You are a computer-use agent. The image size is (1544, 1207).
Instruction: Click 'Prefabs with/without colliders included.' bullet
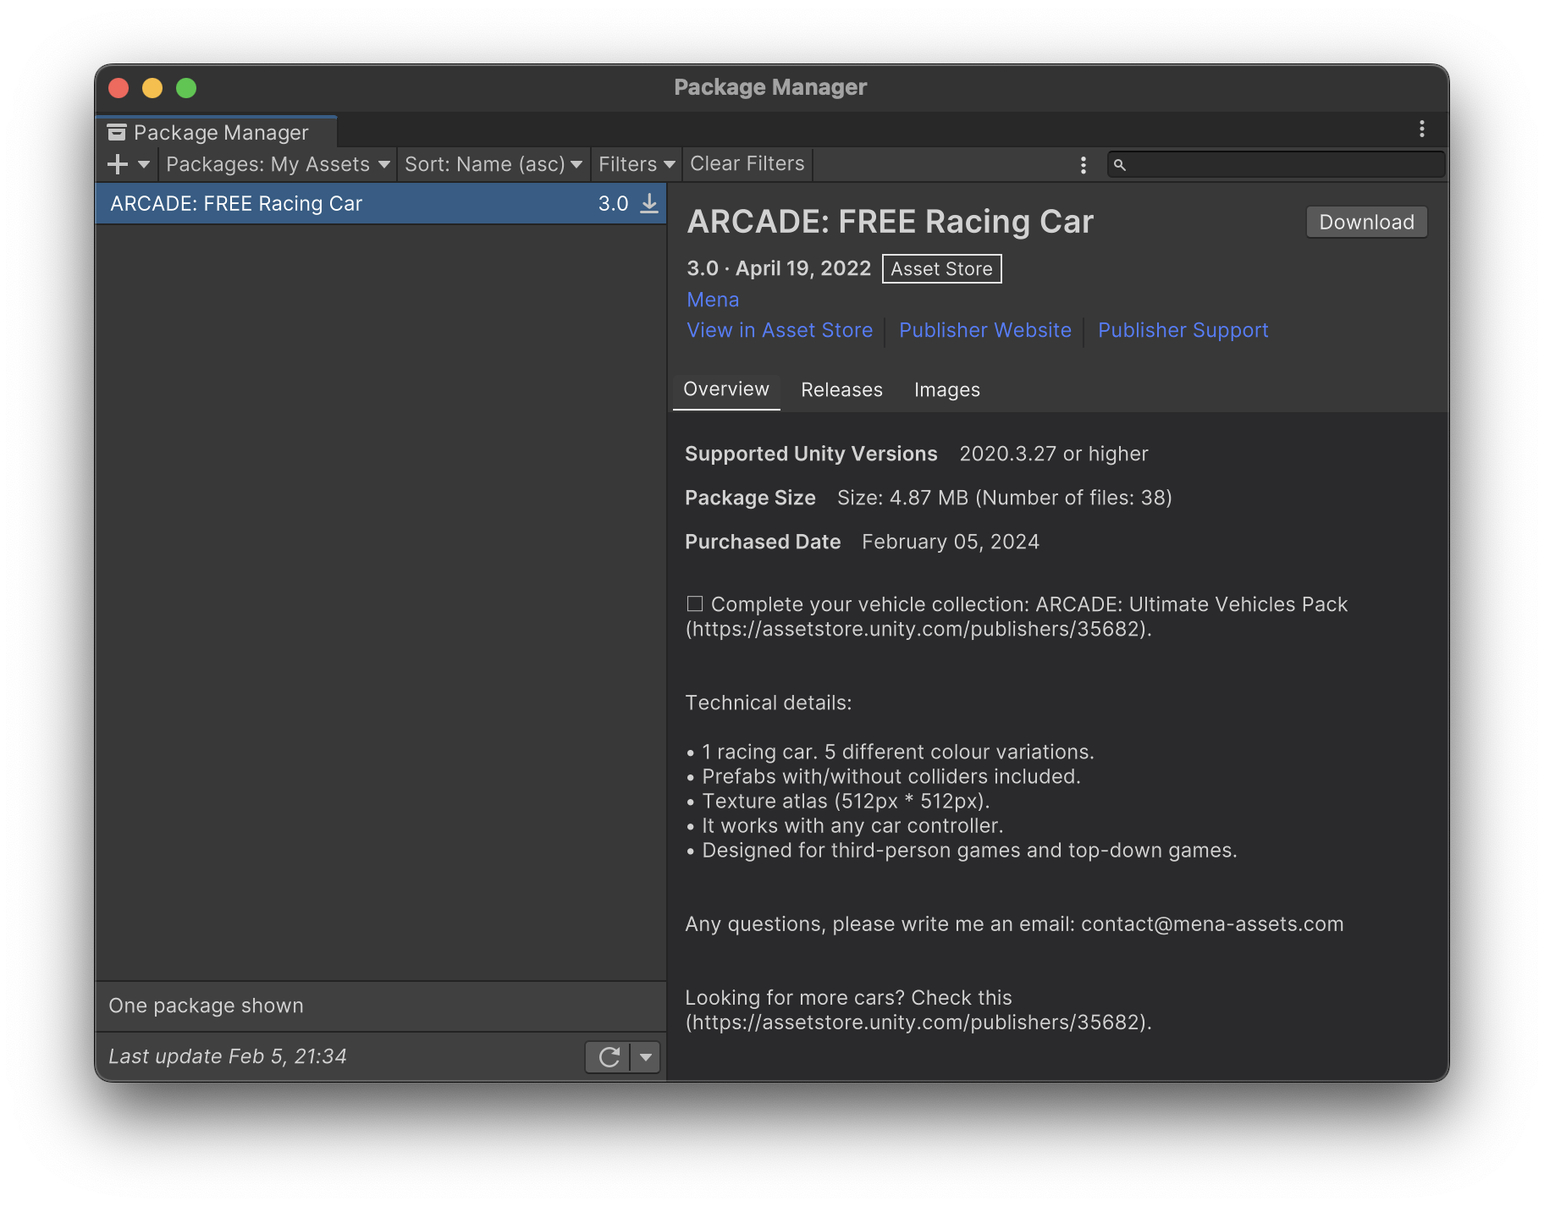pyautogui.click(x=884, y=777)
